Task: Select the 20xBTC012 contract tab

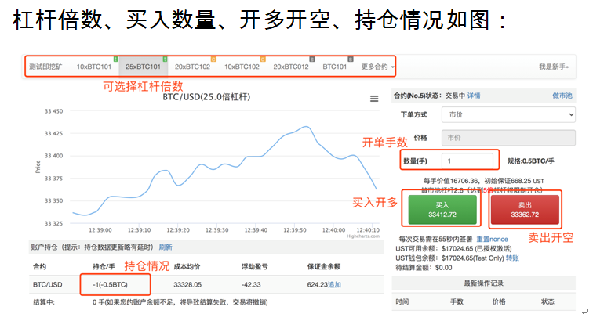Action: pyautogui.click(x=290, y=67)
